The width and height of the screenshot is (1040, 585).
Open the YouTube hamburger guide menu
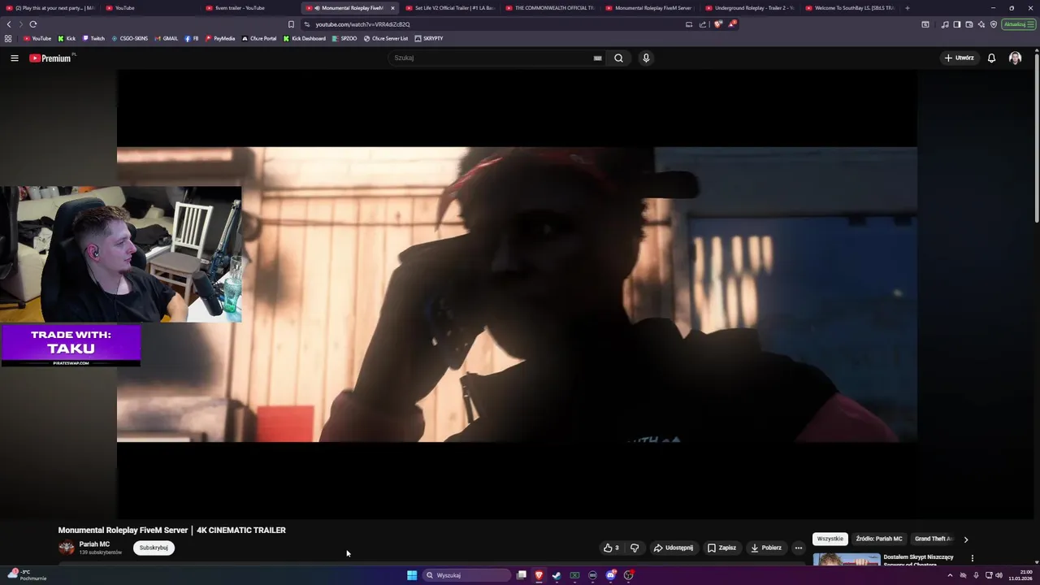pos(14,58)
